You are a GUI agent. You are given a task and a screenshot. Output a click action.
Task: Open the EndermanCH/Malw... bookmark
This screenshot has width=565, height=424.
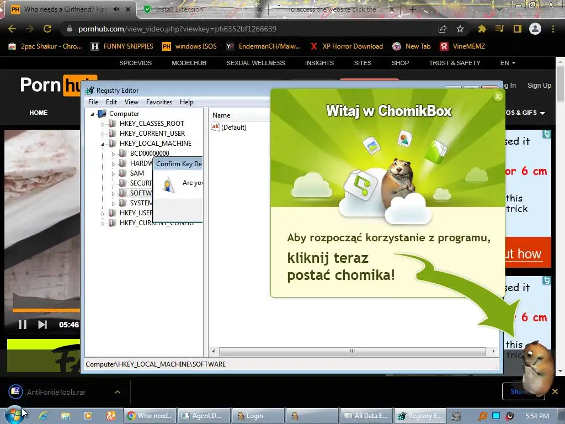tap(263, 46)
